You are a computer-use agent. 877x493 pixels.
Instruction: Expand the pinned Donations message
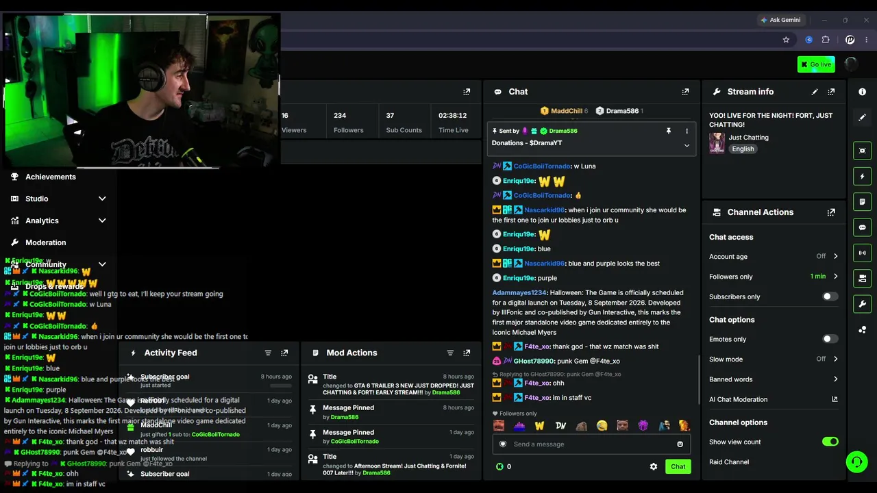(687, 145)
